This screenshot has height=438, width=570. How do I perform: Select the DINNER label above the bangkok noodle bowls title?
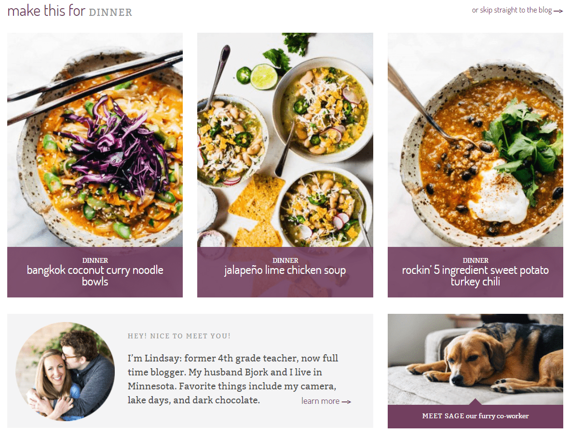(95, 260)
